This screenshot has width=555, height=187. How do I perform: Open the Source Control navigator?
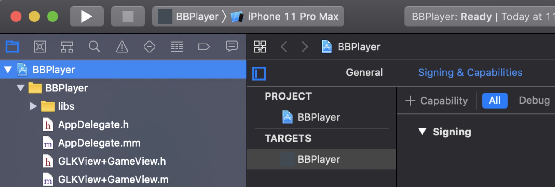(x=40, y=47)
